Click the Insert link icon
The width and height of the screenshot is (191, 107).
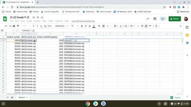pos(138,26)
